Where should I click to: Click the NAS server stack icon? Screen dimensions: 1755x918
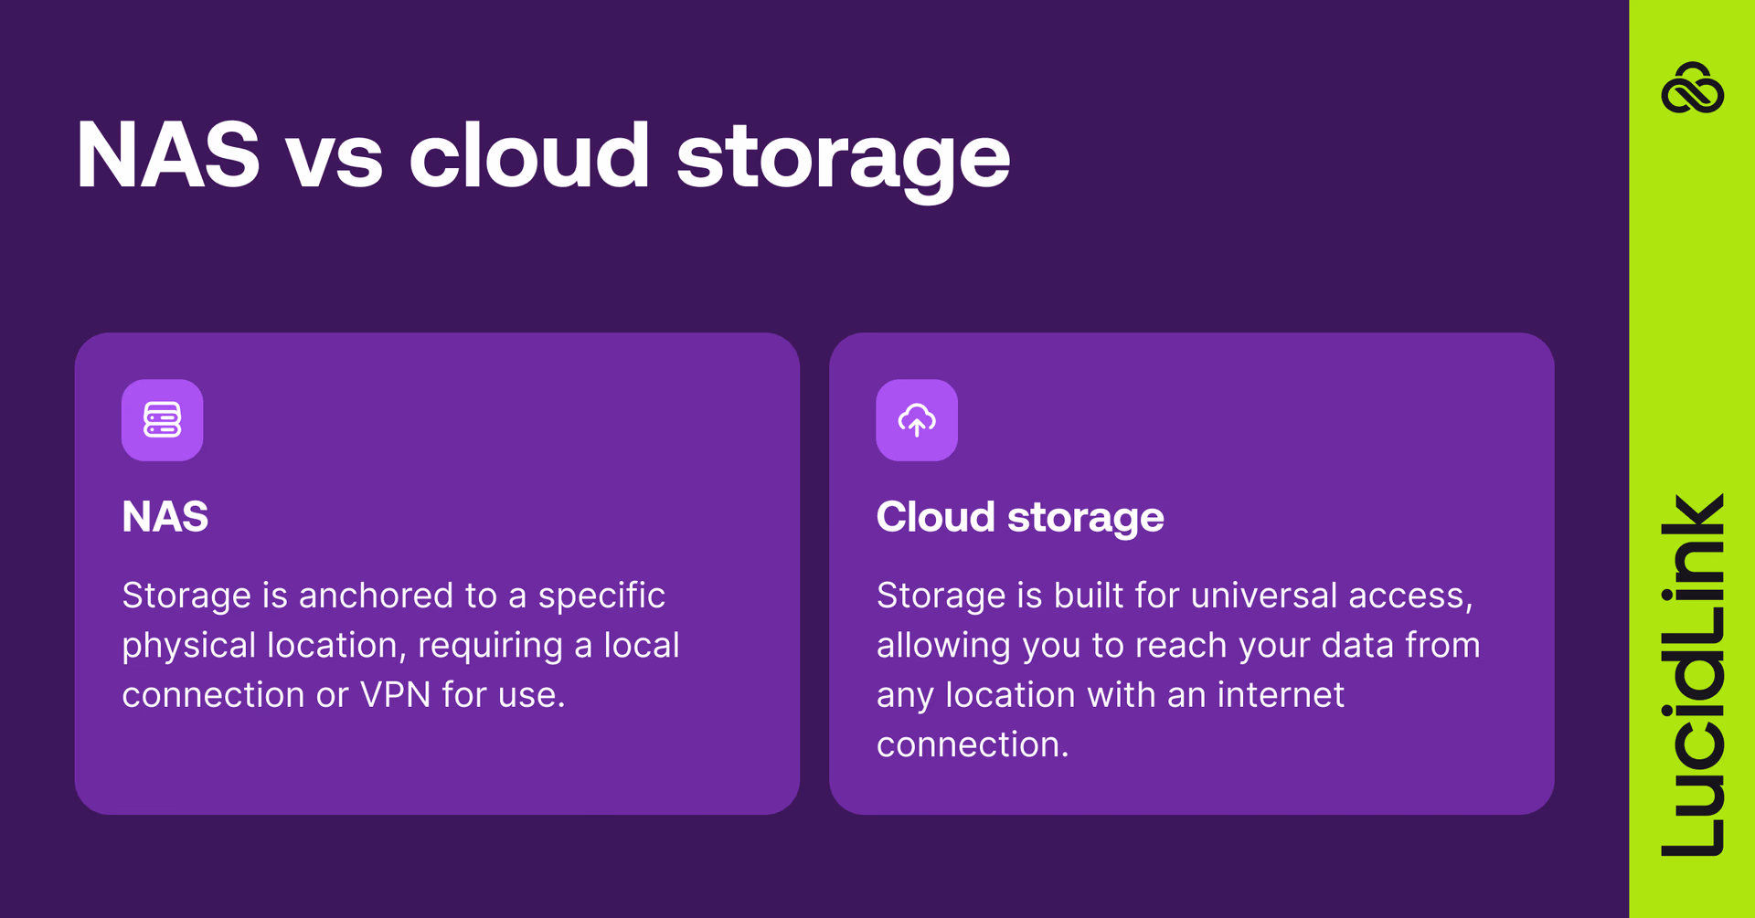point(162,420)
